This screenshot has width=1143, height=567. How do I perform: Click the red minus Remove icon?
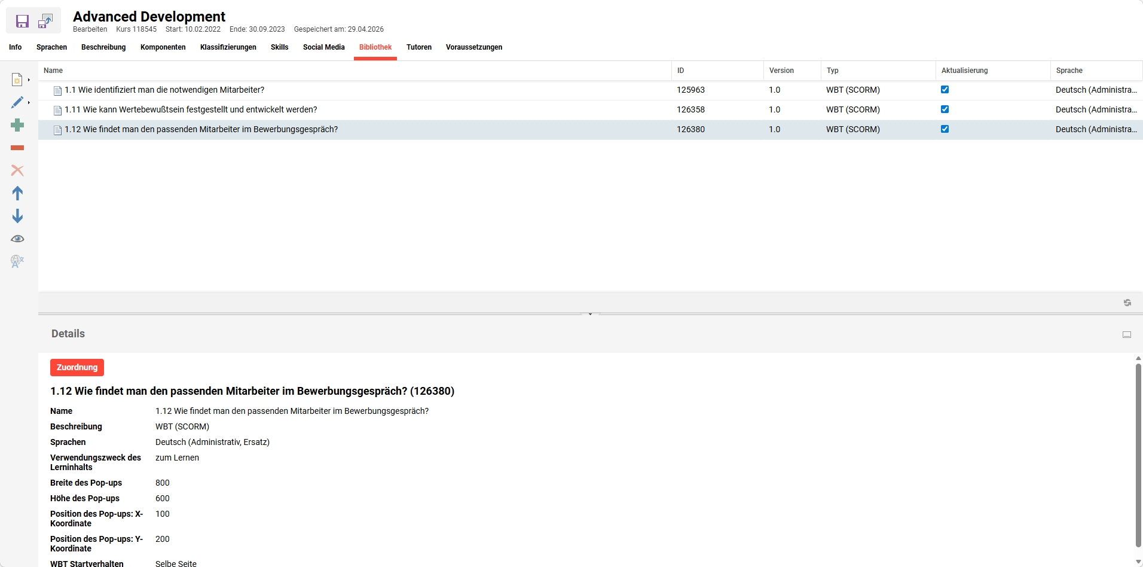(17, 148)
